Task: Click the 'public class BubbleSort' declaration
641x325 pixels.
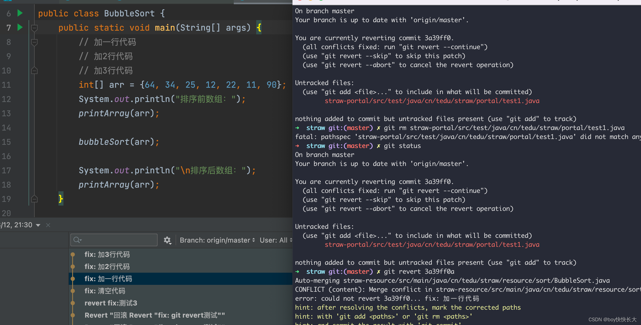Action: pyautogui.click(x=102, y=13)
